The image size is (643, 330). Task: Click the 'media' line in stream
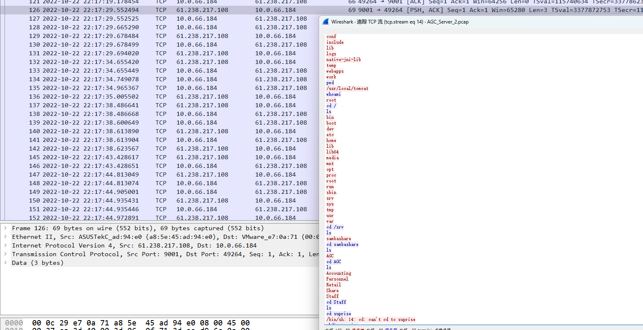(x=333, y=158)
